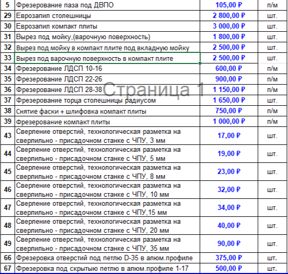This screenshot has height=274, width=288.
Task: Click row number 33 cell
Action: click(x=7, y=58)
